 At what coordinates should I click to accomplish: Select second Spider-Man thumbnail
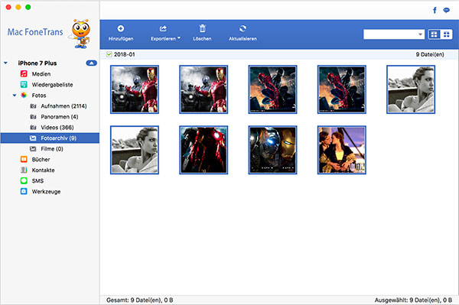pyautogui.click(x=342, y=89)
